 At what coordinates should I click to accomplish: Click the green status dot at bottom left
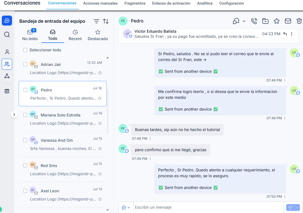[1, 209]
